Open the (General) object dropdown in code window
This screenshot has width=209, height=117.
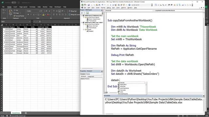[153, 10]
